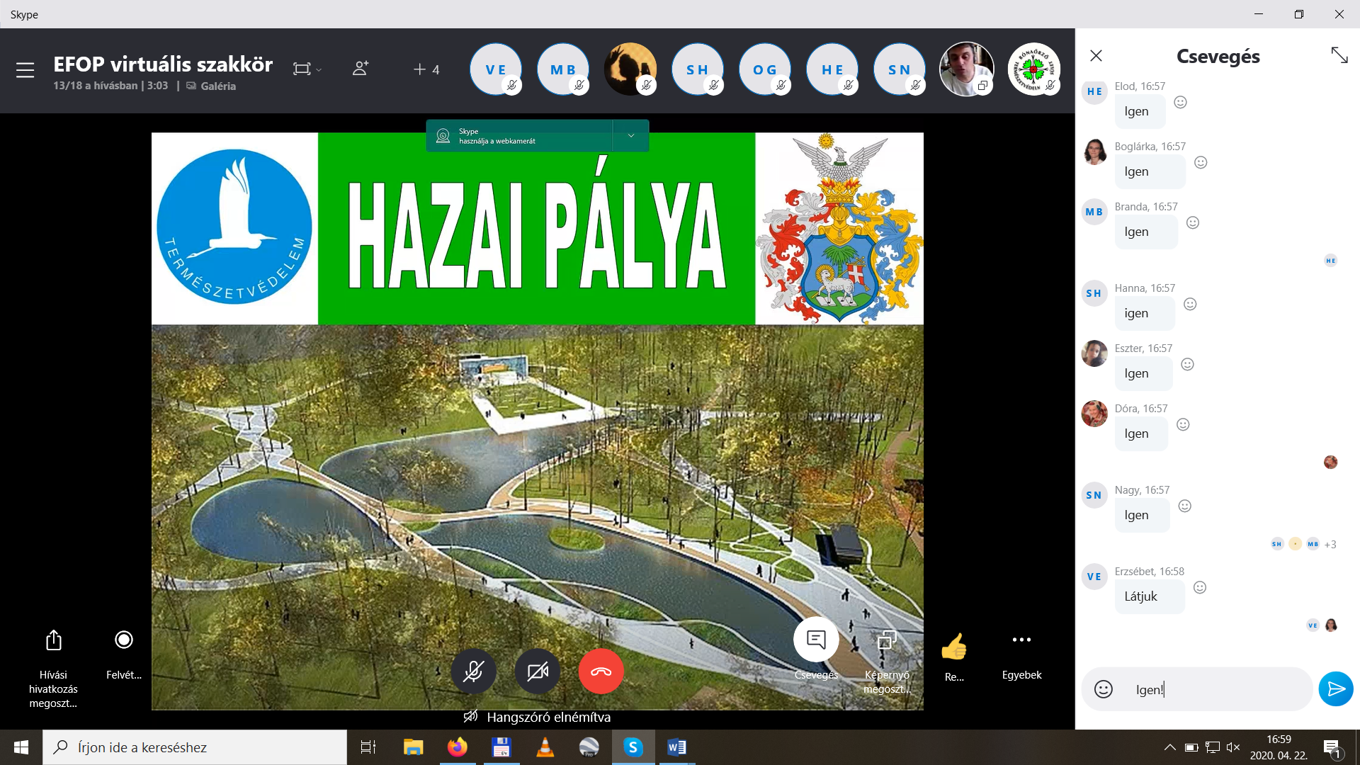
Task: Open the Galéria link in call header
Action: coord(211,86)
